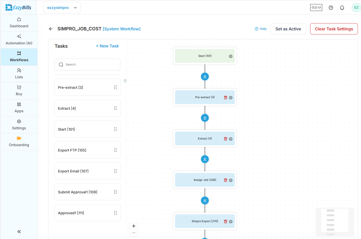Click Clear Task Settings button

334,29
